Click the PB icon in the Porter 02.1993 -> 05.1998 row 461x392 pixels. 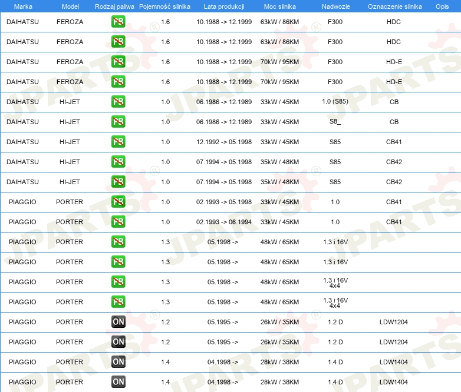click(x=118, y=202)
